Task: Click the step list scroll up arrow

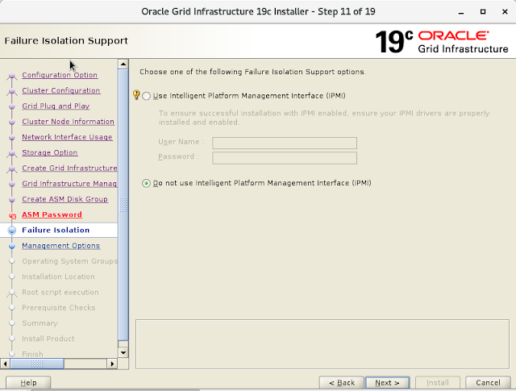Action: pyautogui.click(x=123, y=64)
